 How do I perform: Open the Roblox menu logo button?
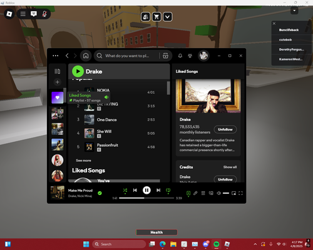[9, 14]
